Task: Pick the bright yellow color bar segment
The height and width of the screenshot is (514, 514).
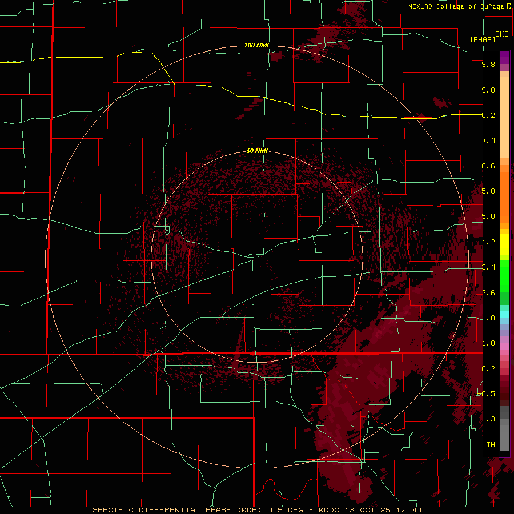Action: (504, 244)
